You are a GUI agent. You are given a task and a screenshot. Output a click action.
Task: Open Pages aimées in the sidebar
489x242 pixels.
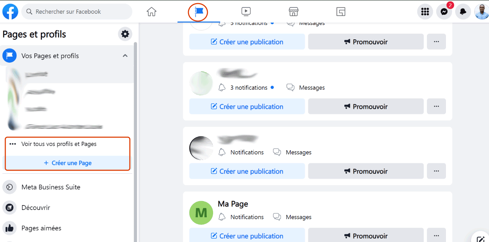coord(41,228)
